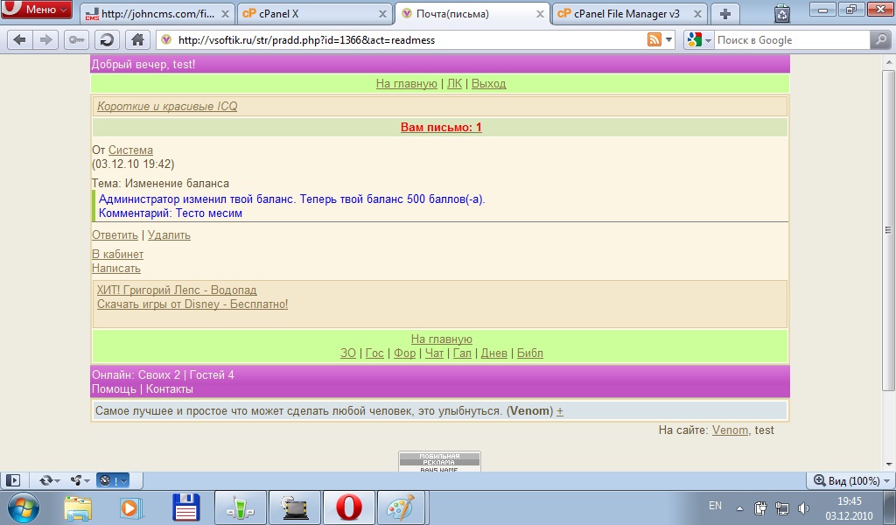This screenshot has height=525, width=896.
Task: Open a new tab with plus button
Action: point(725,14)
